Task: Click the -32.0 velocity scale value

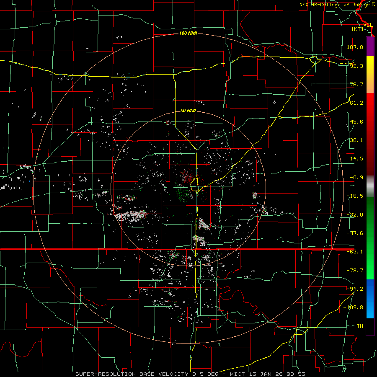Action: coord(355,215)
